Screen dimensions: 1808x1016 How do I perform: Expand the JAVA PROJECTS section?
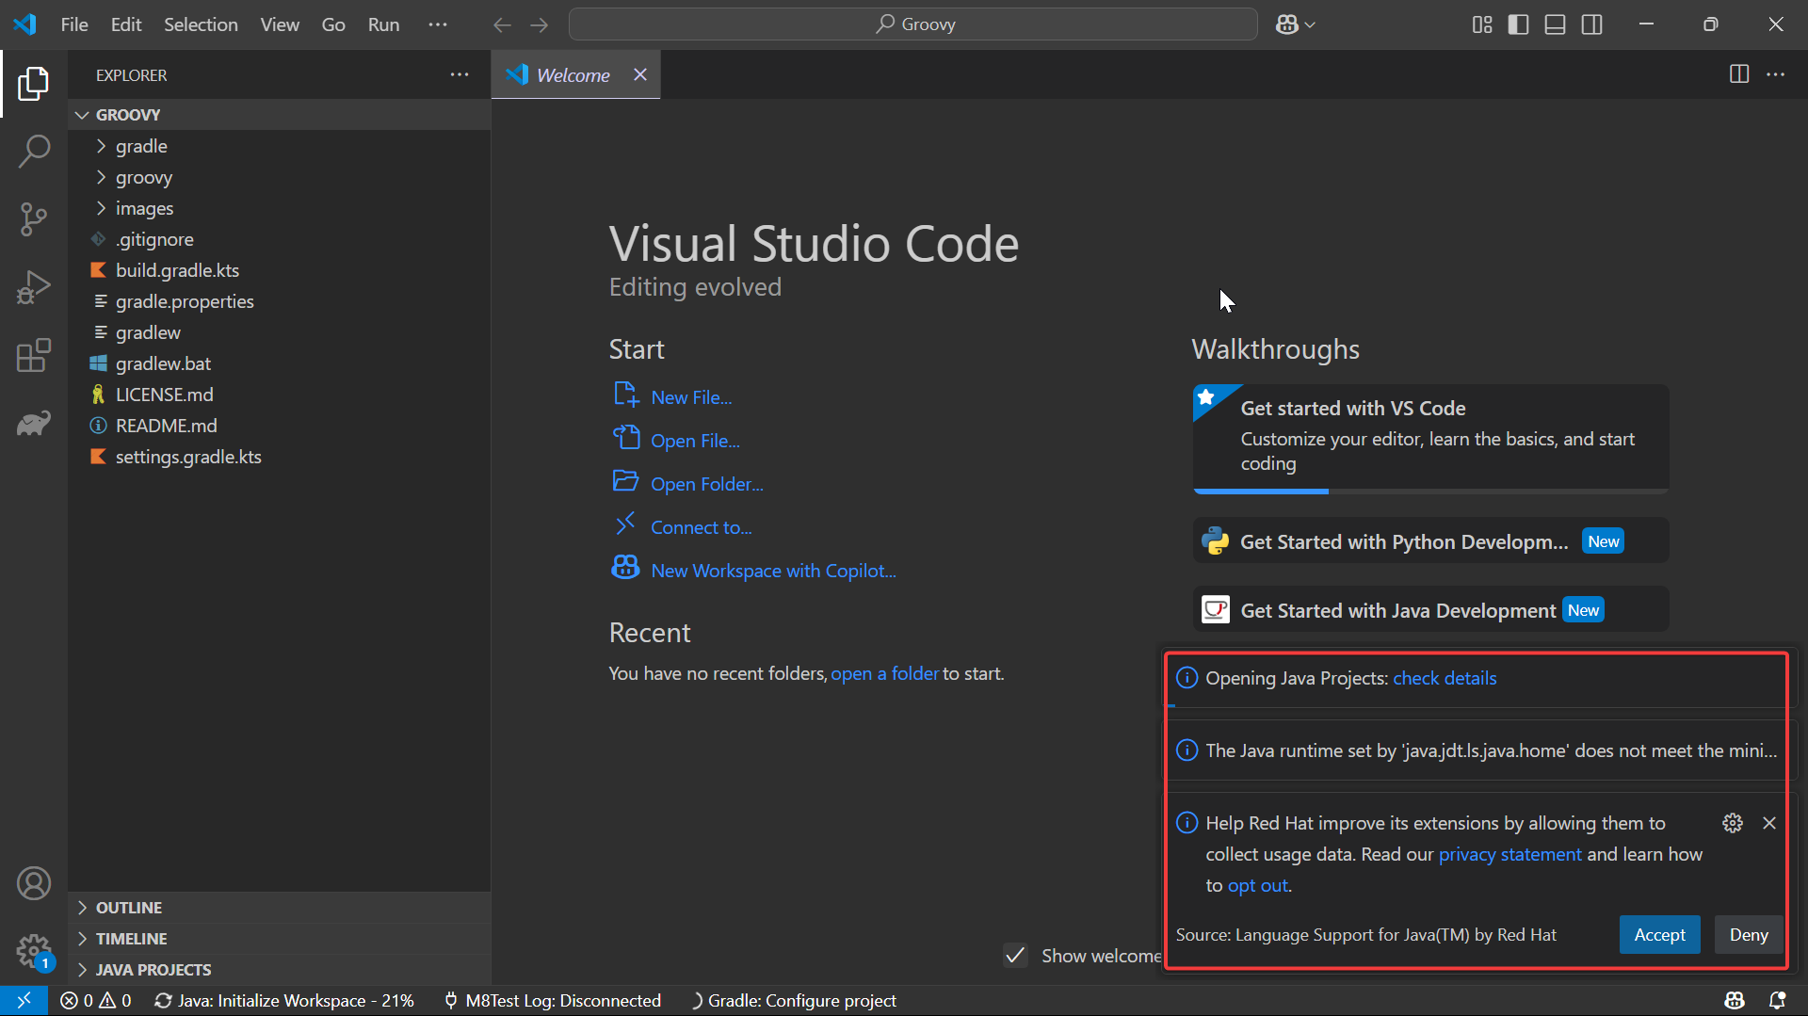tap(153, 970)
